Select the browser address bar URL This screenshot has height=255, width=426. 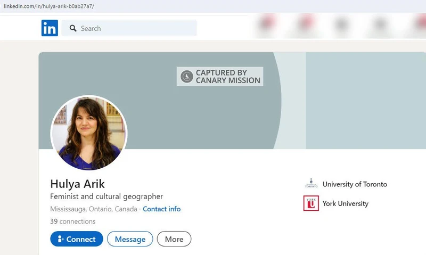[x=49, y=6]
